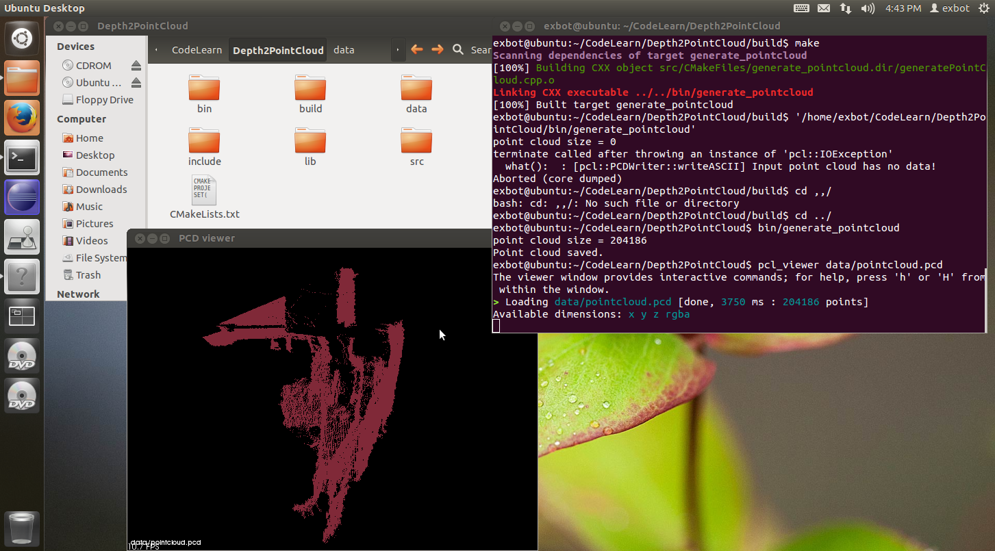Image resolution: width=995 pixels, height=551 pixels.
Task: Go forward in file manager
Action: (437, 49)
